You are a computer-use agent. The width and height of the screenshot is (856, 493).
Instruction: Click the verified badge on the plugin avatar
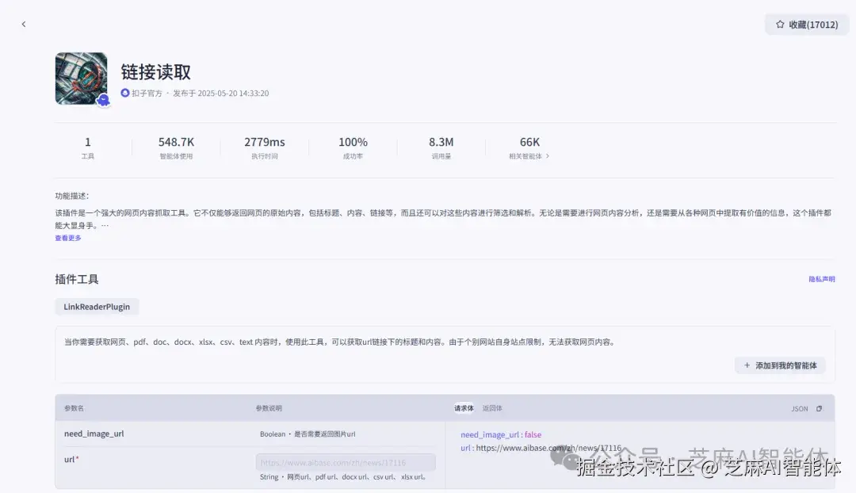[x=102, y=101]
